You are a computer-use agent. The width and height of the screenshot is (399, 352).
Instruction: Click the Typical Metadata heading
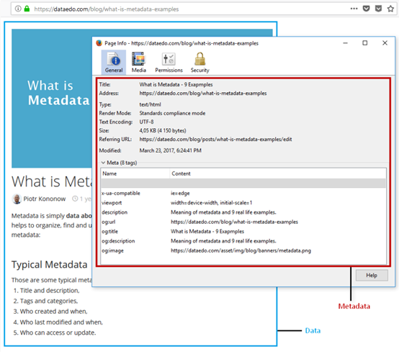coord(50,264)
